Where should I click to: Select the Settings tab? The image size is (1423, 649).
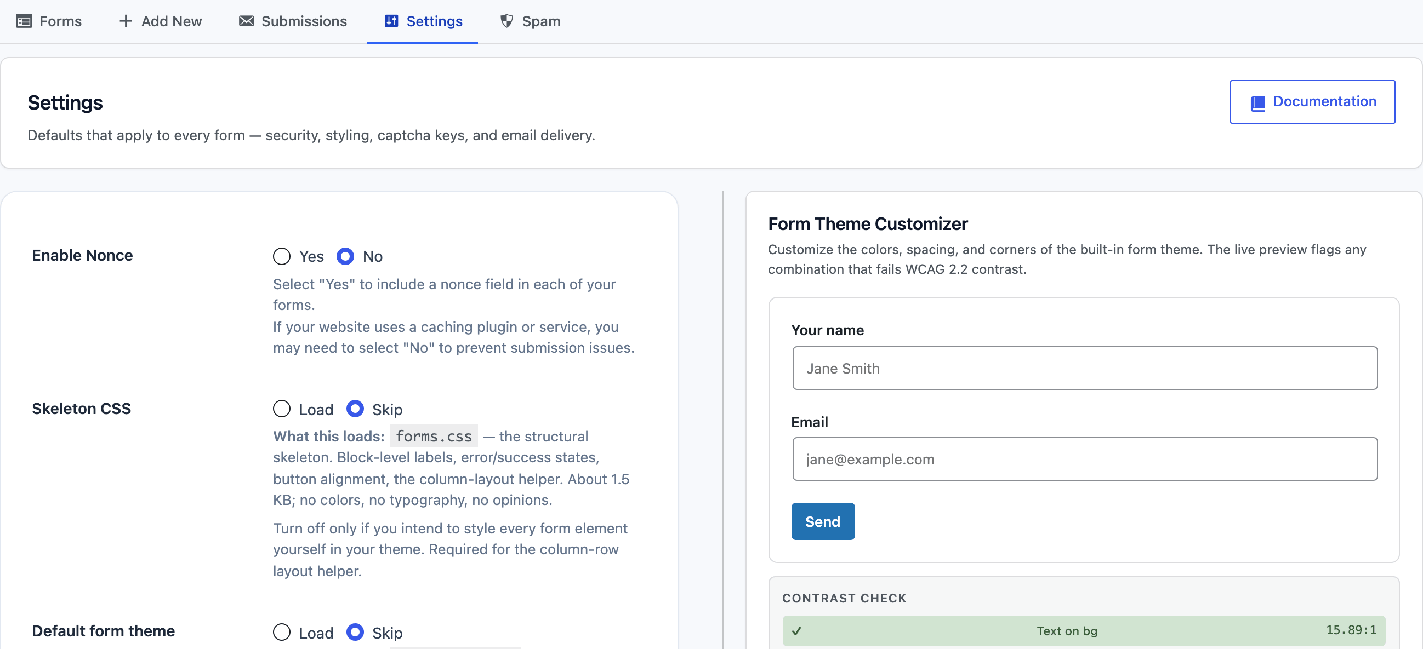423,21
